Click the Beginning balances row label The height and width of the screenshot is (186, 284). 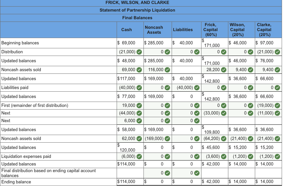20,43
